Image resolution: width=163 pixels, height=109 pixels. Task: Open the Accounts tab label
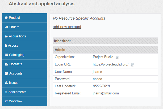point(16,73)
